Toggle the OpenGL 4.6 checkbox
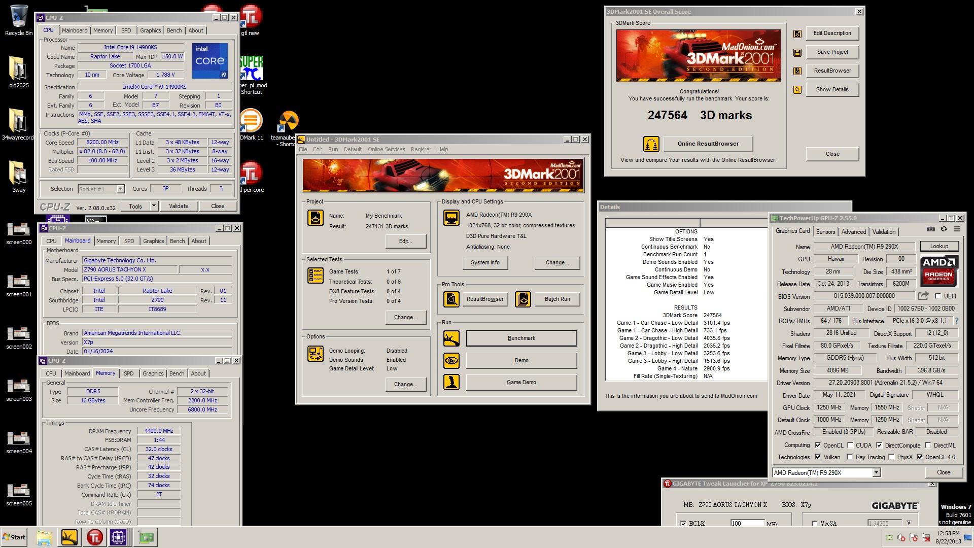The image size is (974, 548). (920, 457)
